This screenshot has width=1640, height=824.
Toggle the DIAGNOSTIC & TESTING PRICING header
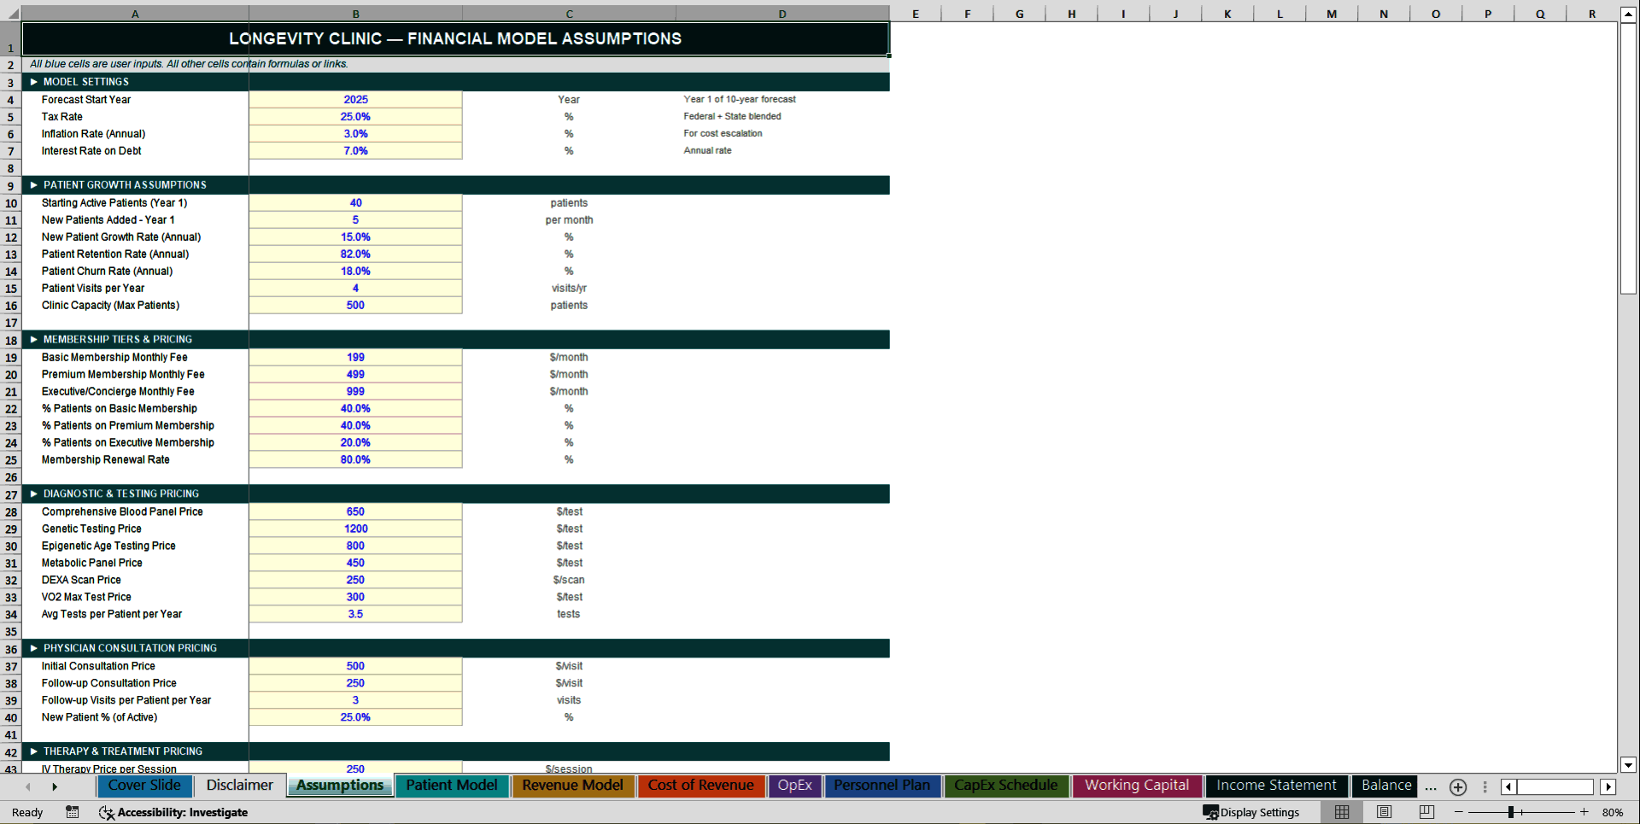32,494
